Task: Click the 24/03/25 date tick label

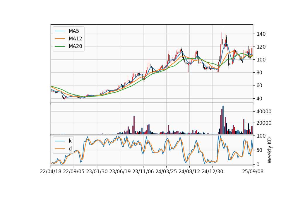Action: pyautogui.click(x=166, y=172)
